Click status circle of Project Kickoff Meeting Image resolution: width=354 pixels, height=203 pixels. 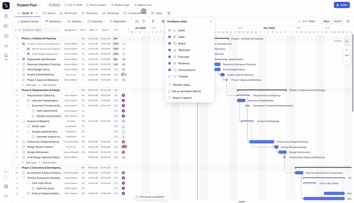(23, 75)
